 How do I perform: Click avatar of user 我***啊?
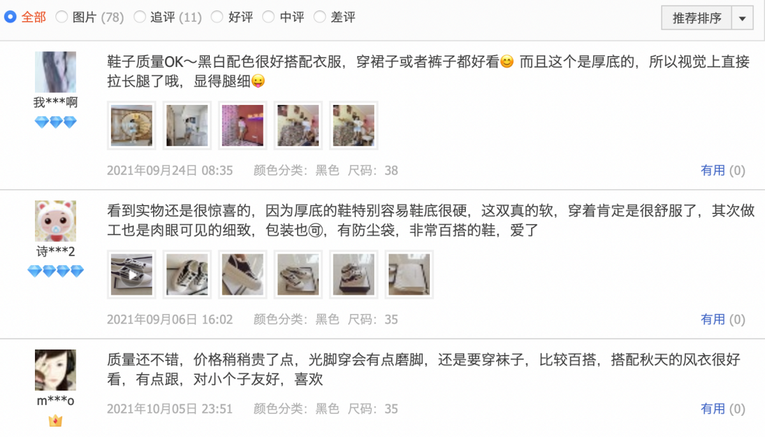click(55, 72)
